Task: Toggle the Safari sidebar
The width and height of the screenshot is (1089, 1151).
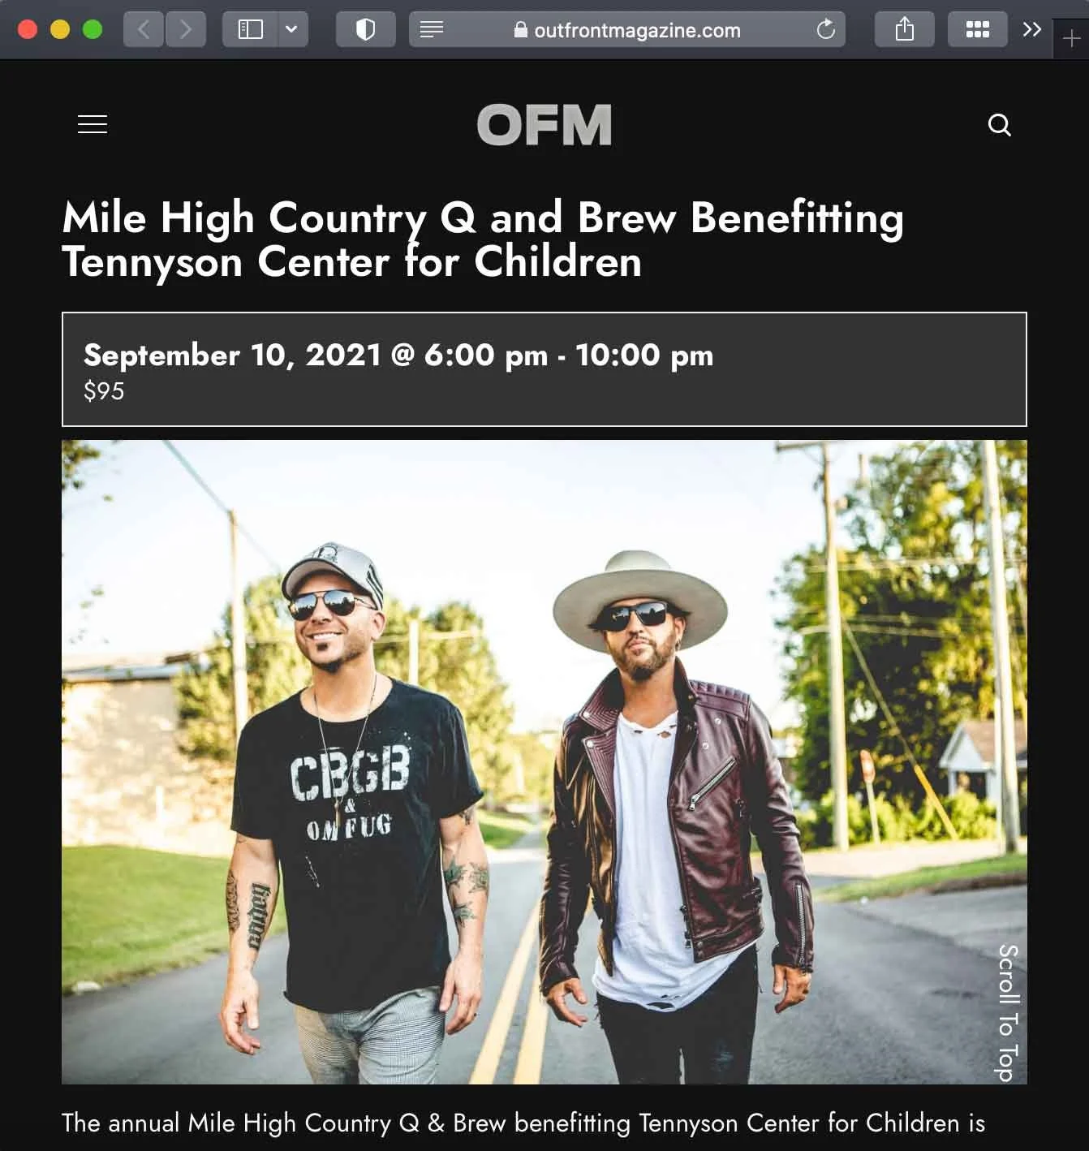Action: (250, 30)
